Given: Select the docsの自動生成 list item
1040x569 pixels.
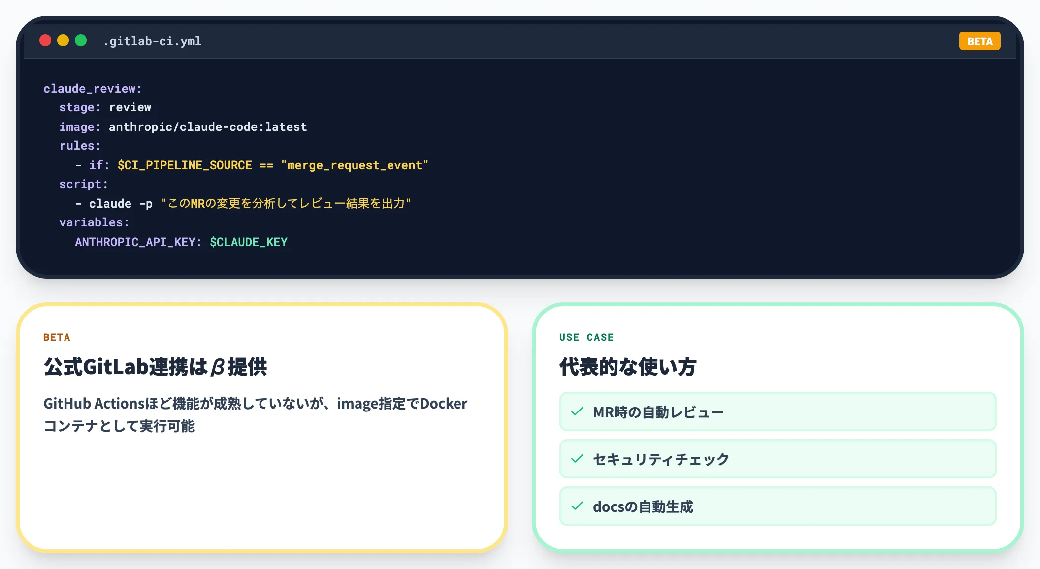Looking at the screenshot, I should coord(778,506).
